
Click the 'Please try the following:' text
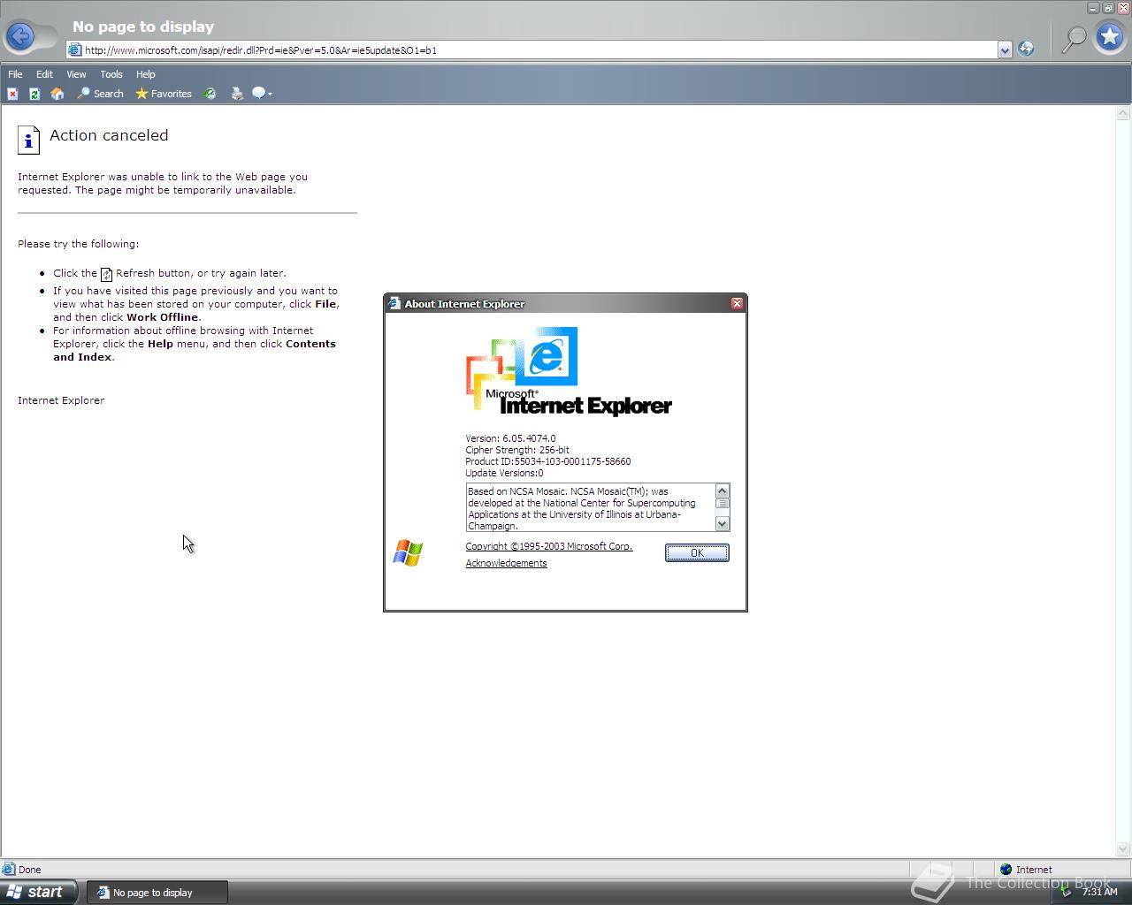(78, 244)
